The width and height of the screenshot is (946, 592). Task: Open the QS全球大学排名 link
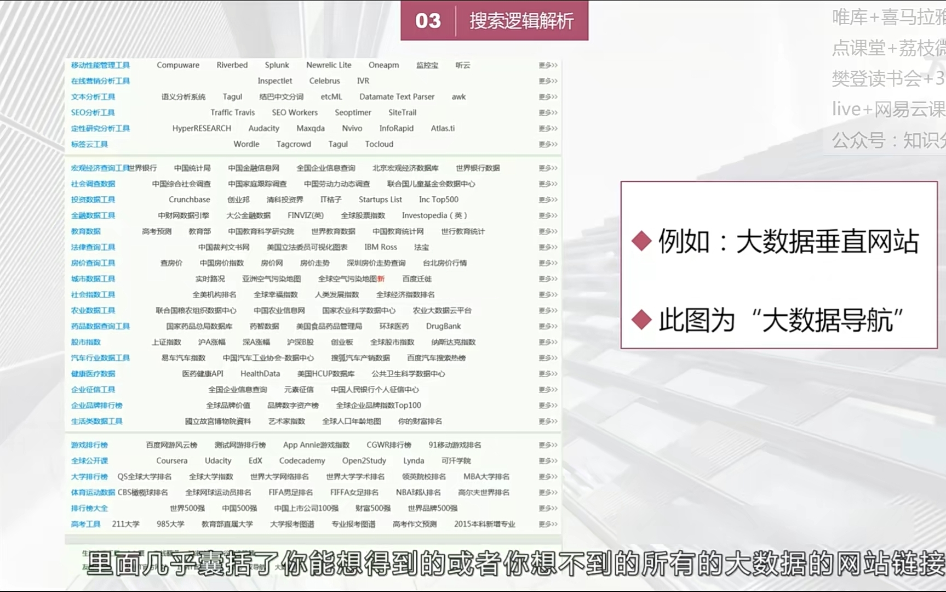[145, 477]
